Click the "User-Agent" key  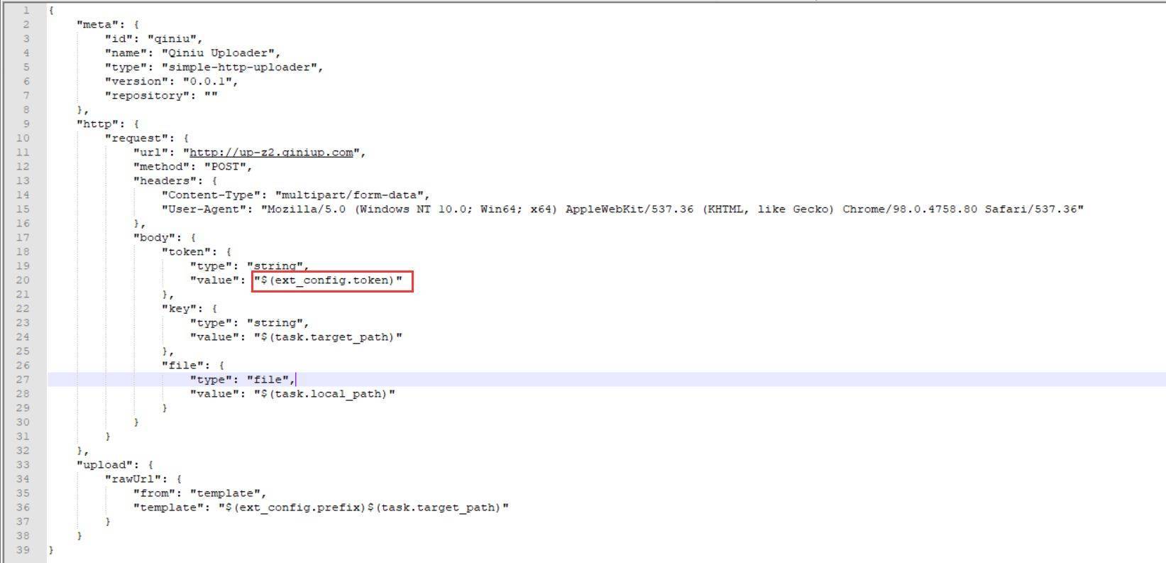click(x=204, y=209)
